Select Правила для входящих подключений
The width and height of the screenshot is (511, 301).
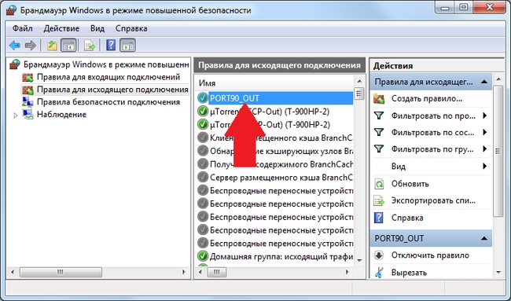[x=108, y=77]
